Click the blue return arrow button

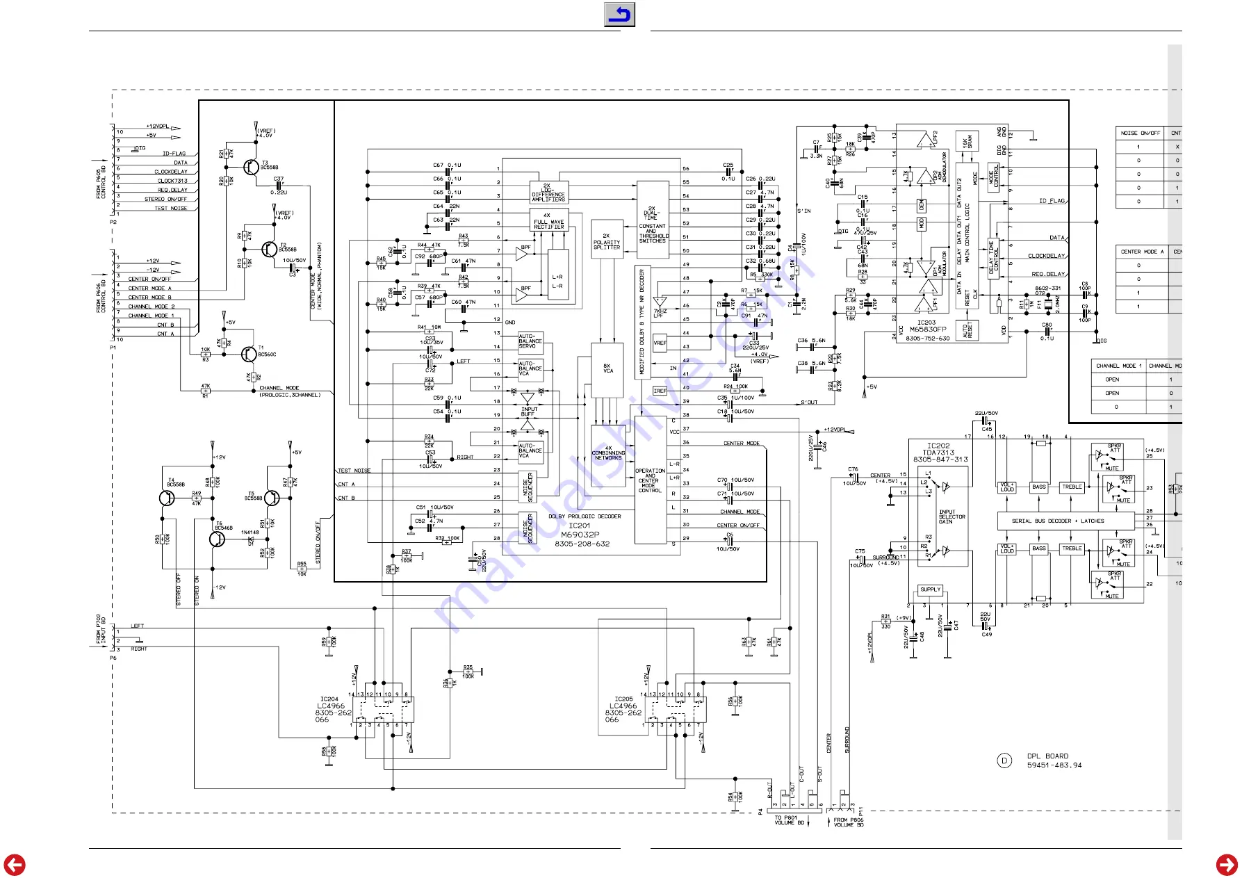tap(619, 15)
